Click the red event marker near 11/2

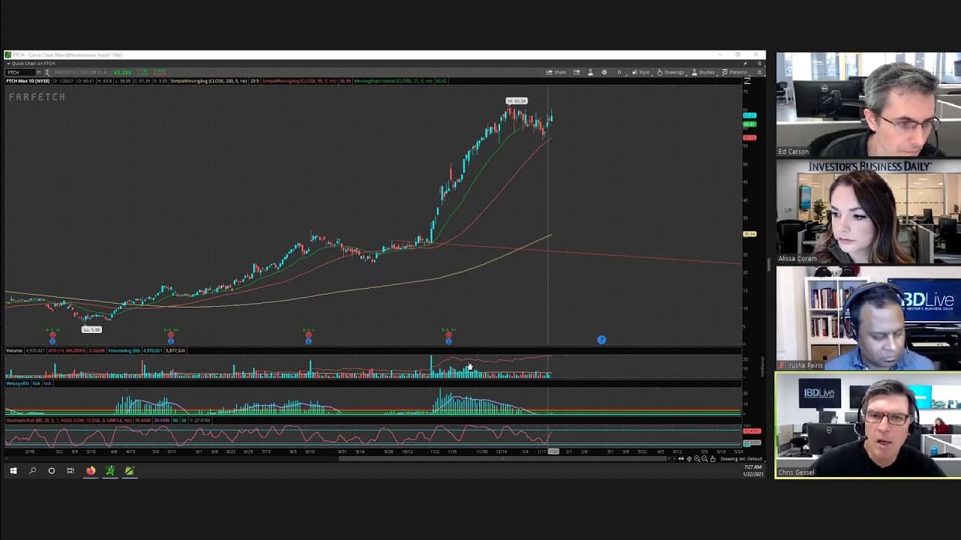448,334
